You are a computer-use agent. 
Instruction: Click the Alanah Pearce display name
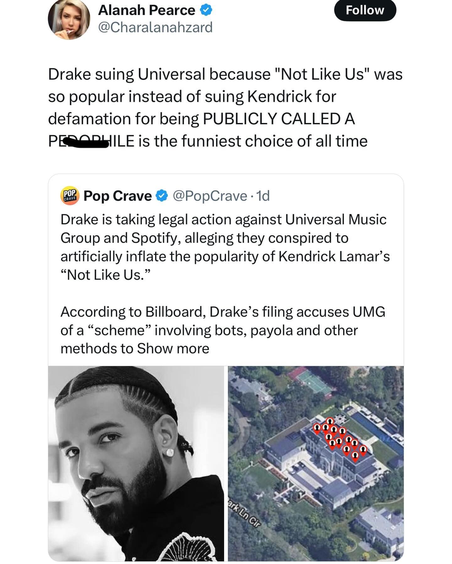tap(146, 10)
